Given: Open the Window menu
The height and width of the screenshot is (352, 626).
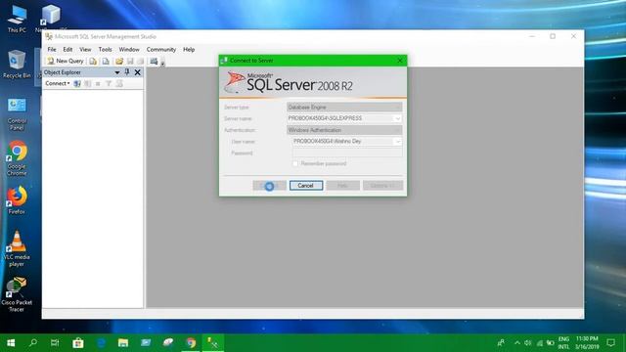Looking at the screenshot, I should [x=129, y=50].
